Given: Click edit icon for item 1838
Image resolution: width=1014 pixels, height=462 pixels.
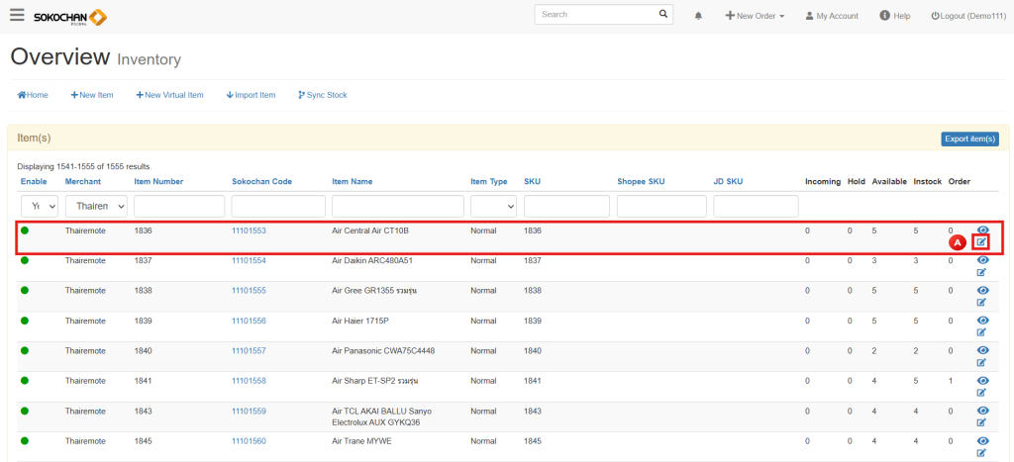Looking at the screenshot, I should (x=981, y=303).
